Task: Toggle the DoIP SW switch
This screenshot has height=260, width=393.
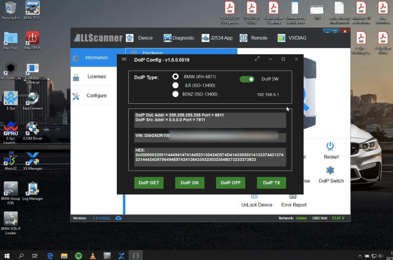Action: coord(247,79)
